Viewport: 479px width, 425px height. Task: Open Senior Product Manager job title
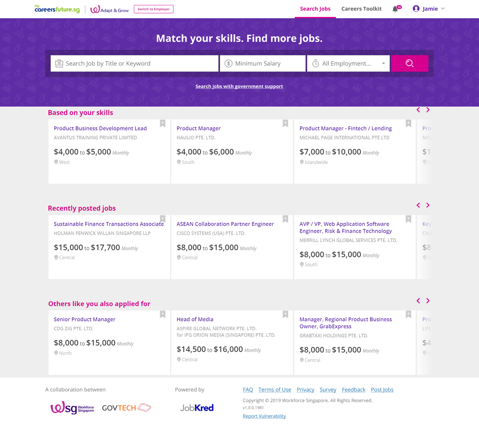click(84, 319)
